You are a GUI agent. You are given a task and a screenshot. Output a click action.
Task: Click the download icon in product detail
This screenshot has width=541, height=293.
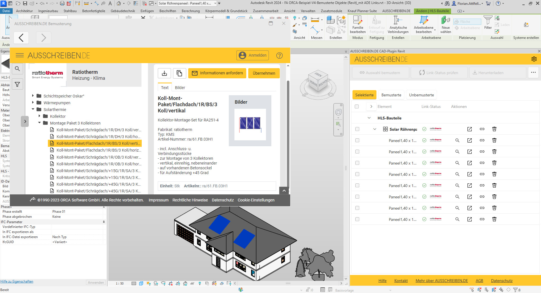click(x=165, y=73)
